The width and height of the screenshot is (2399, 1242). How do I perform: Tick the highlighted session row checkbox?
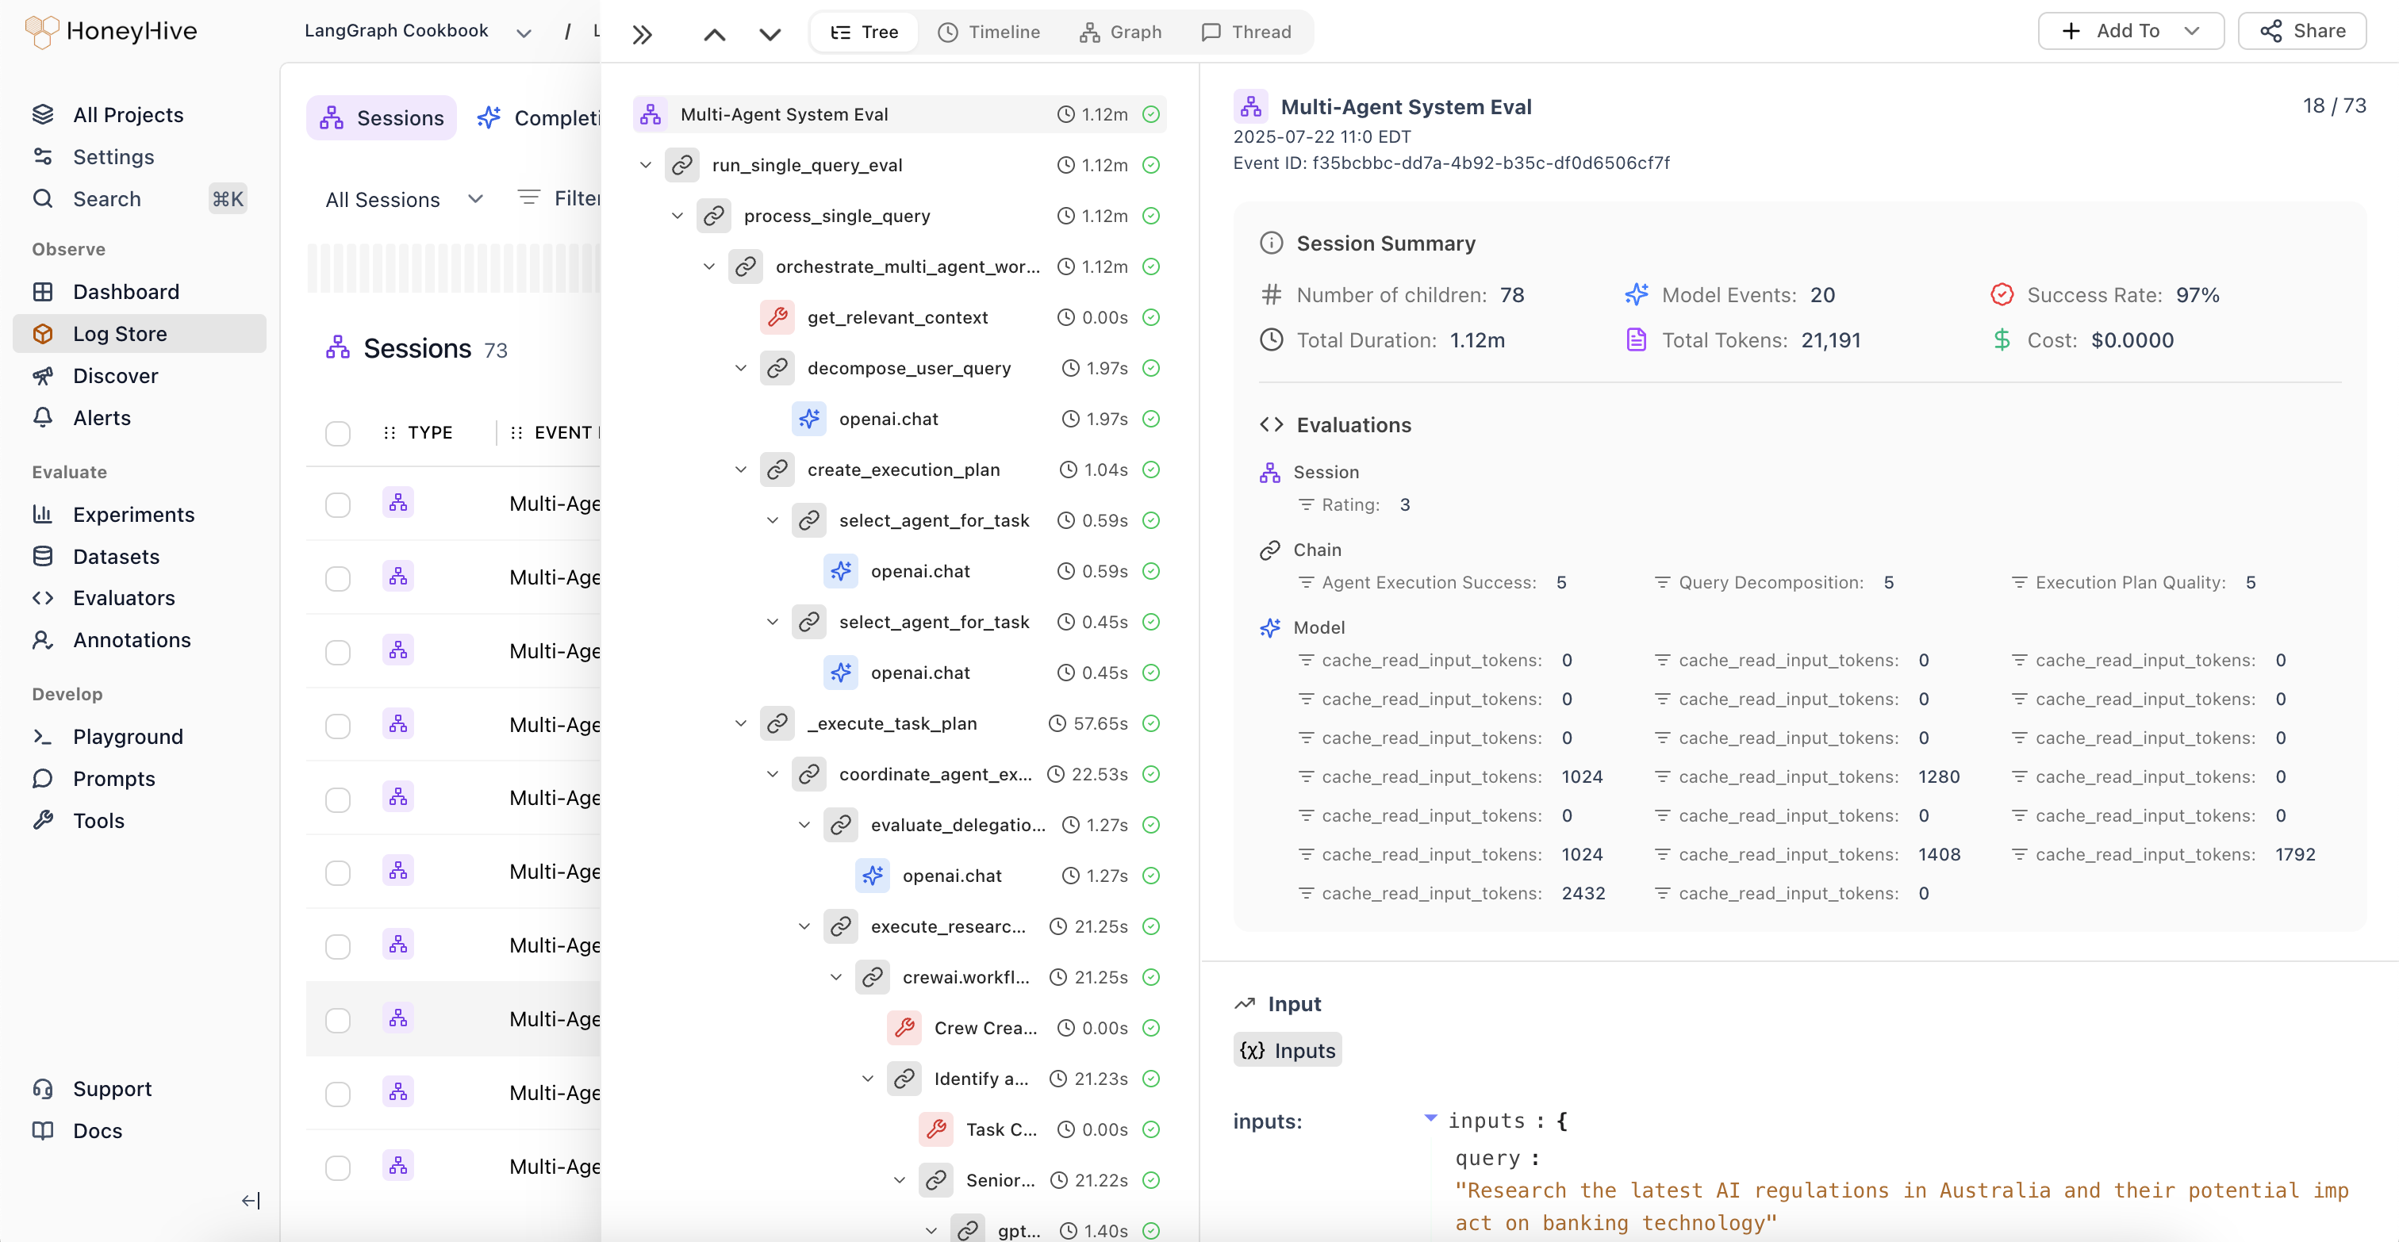click(338, 1019)
